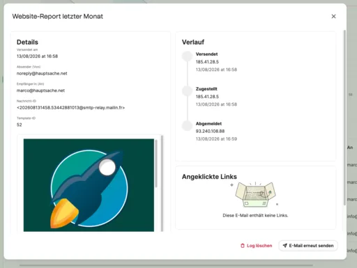This screenshot has height=268, width=357.
Task: Click the trash icon beside Log löschen
Action: pyautogui.click(x=243, y=246)
